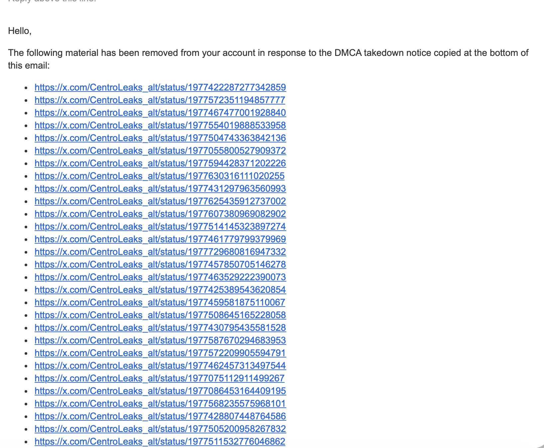Open link ending in 1977457850705146278
Screen dimensions: 544x448
point(160,265)
